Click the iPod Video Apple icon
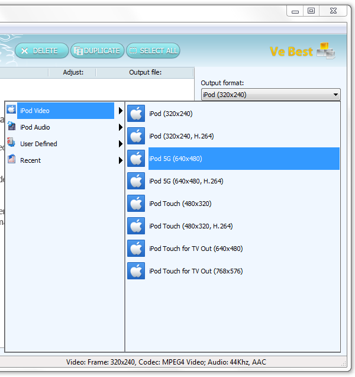The image size is (355, 377). pos(11,109)
